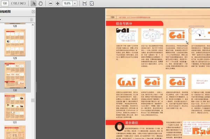Click the thumbnail scrollbar up arrow
Screen dimensions: 210x139
pyautogui.click(x=33, y=25)
